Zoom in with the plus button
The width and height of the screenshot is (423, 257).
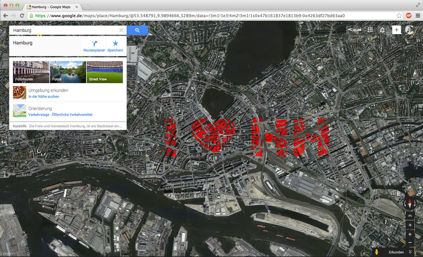point(410,234)
